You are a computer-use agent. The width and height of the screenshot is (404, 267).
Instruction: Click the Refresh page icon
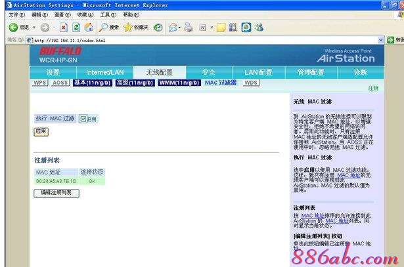click(76, 28)
